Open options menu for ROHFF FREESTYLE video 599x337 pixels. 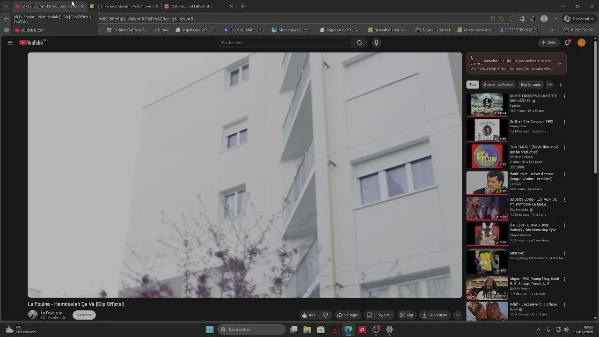[x=564, y=96]
